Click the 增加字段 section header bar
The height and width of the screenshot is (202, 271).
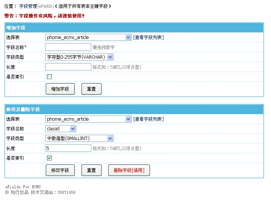pyautogui.click(x=133, y=28)
